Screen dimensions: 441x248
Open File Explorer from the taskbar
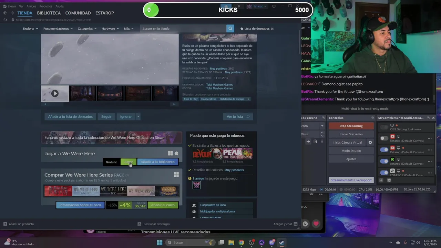click(x=231, y=242)
